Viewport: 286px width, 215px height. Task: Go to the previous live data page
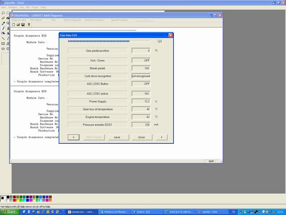73,137
